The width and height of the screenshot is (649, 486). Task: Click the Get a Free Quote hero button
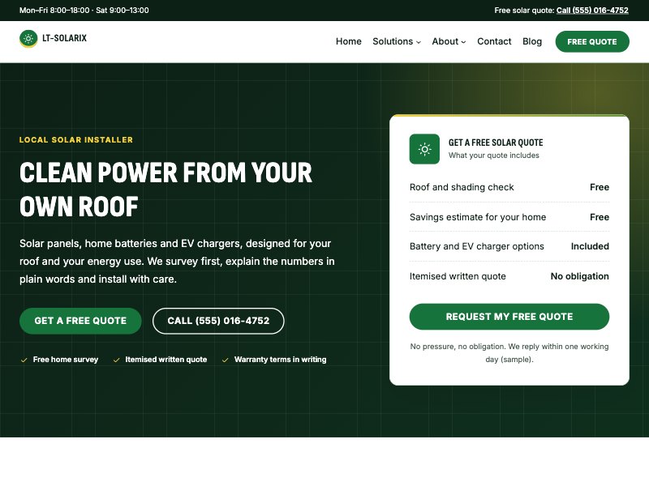click(x=80, y=321)
